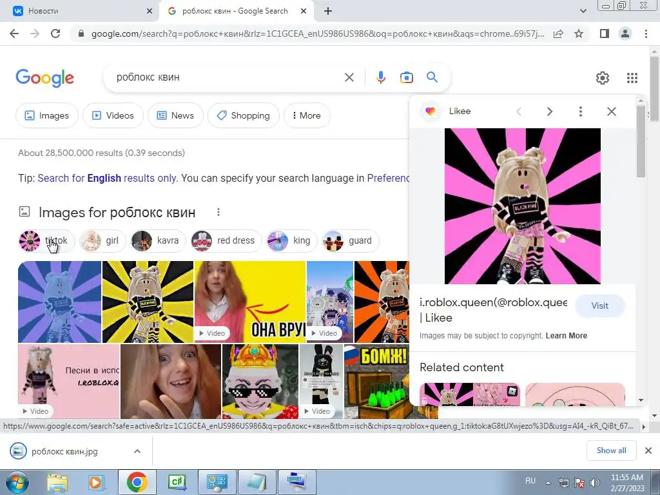Open Windows Media Player from taskbar

coord(97,482)
